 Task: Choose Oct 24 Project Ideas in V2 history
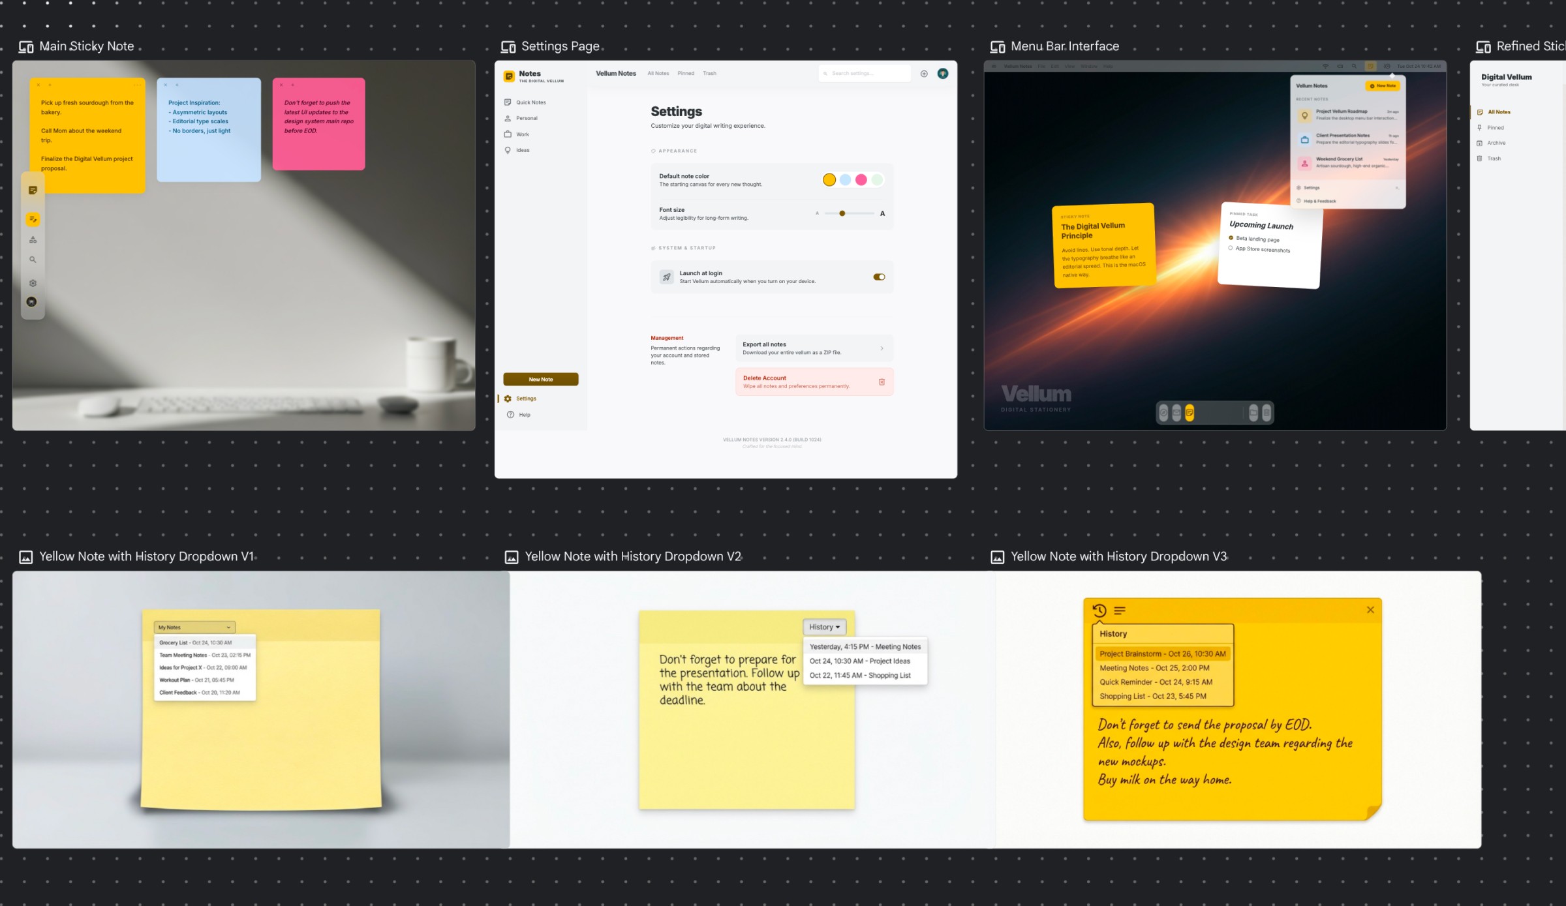pyautogui.click(x=865, y=661)
